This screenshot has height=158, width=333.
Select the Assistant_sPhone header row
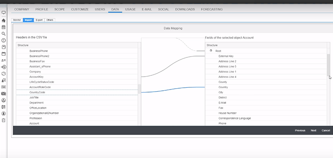pos(77,67)
